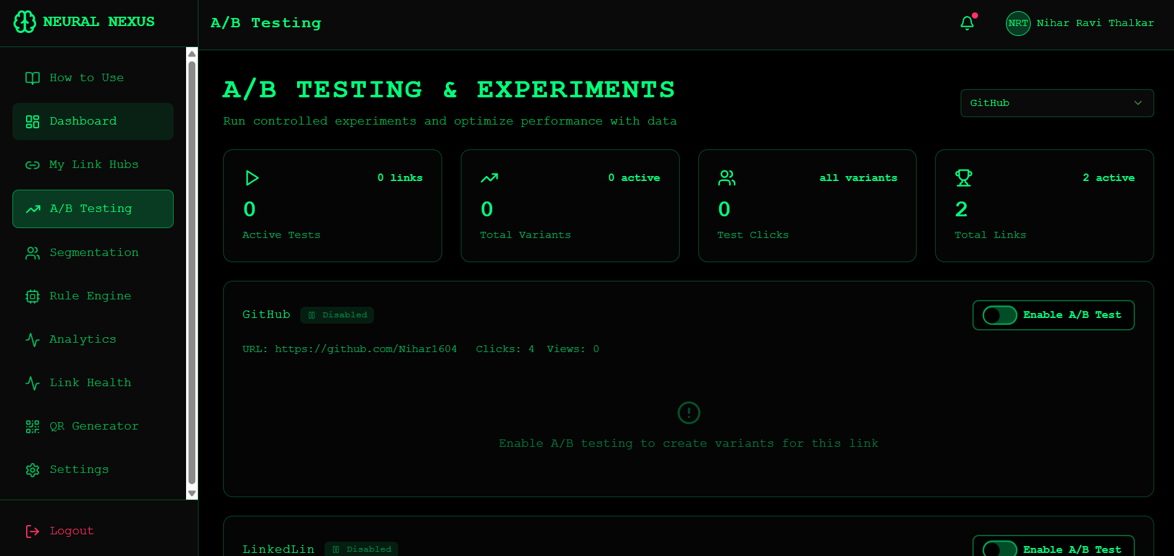Click the Logout arrow icon

coord(32,531)
